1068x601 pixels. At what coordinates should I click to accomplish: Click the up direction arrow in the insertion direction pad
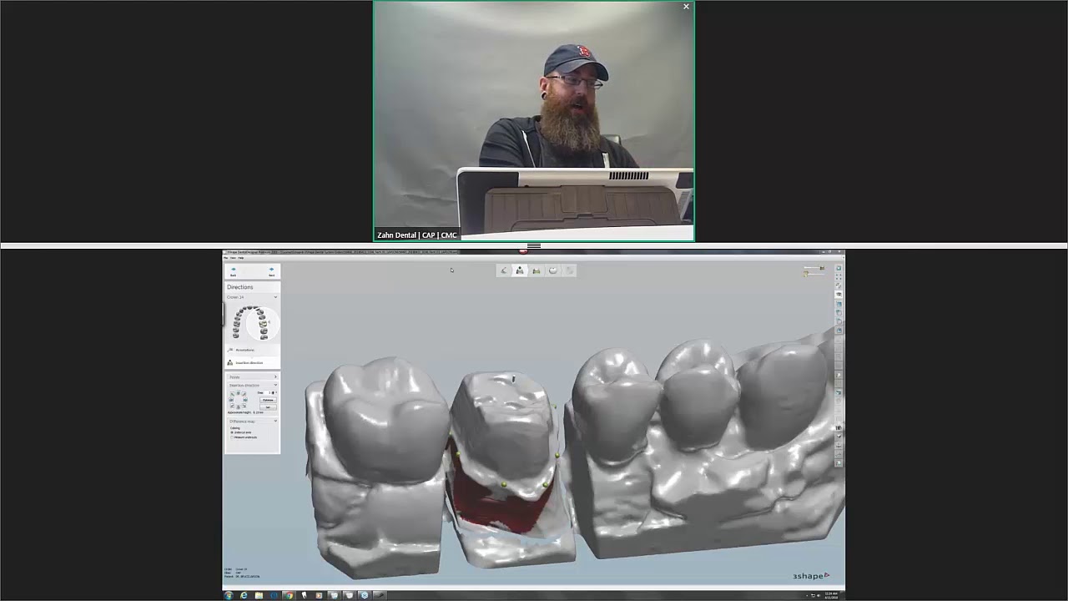click(x=238, y=392)
